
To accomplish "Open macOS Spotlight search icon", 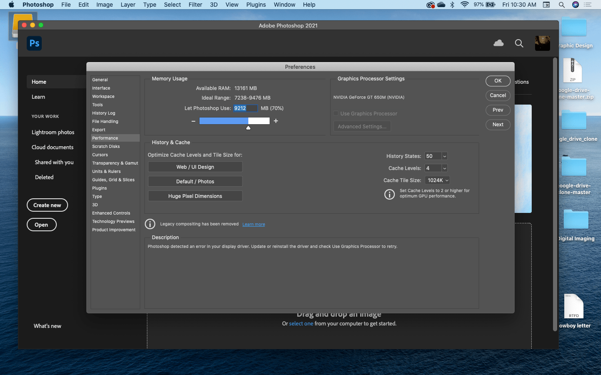I will point(562,5).
